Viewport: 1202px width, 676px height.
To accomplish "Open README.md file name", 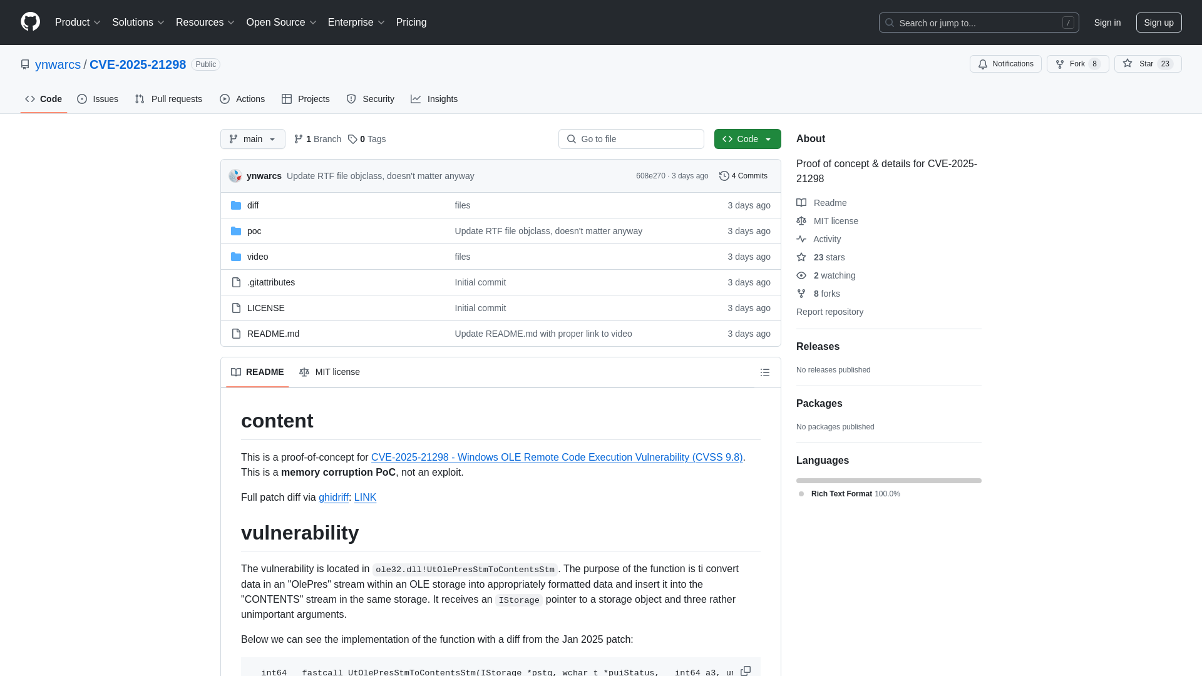I will 273,334.
